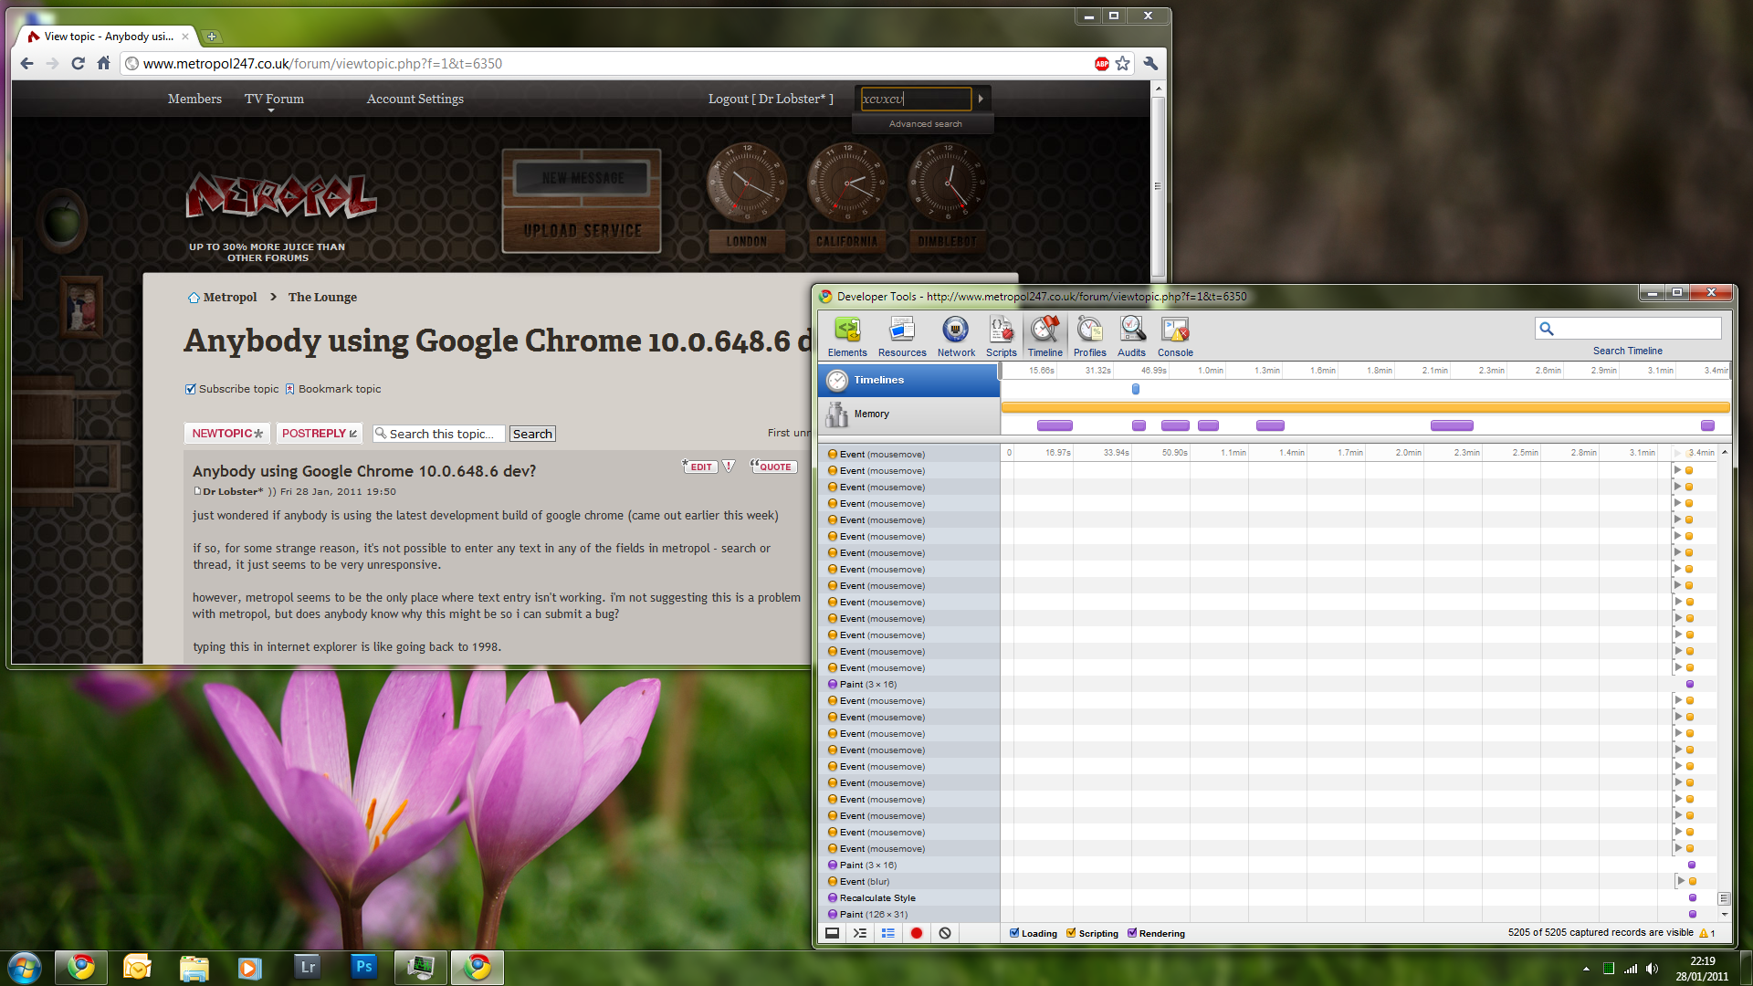This screenshot has width=1753, height=986.
Task: Toggle short records filter in timeline
Action: point(887,933)
